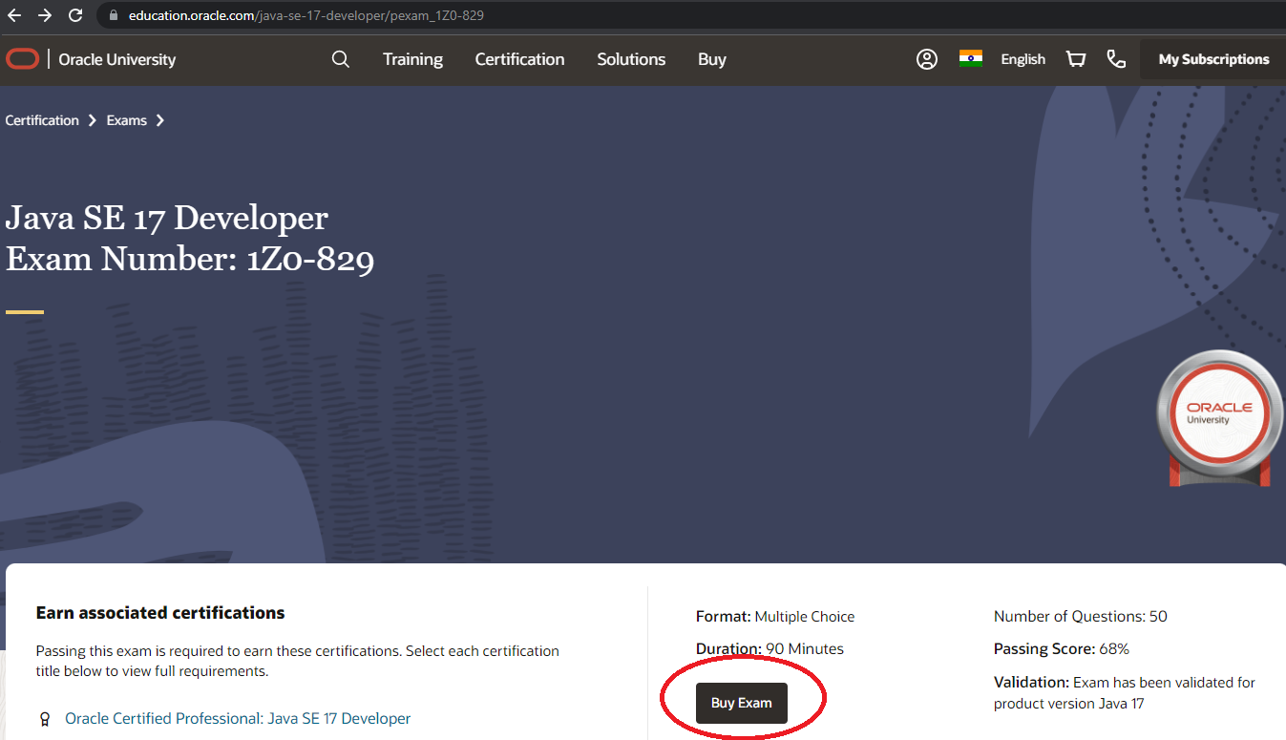This screenshot has width=1286, height=740.
Task: Open the Training menu
Action: [x=412, y=59]
